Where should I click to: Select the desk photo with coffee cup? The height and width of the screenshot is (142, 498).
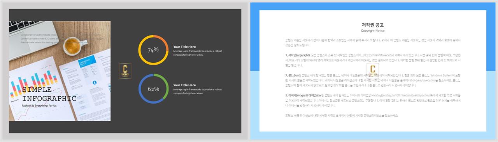coord(60,71)
